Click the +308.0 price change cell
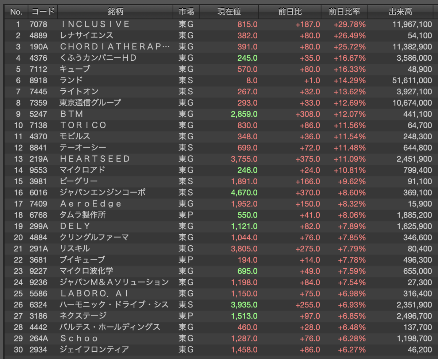438x359 pixels. coord(308,114)
